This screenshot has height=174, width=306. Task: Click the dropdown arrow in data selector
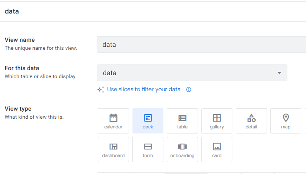(279, 73)
